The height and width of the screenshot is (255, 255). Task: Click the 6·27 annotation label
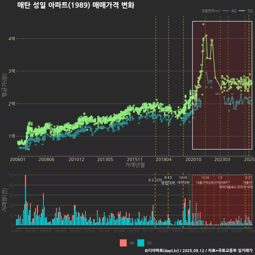(249, 178)
